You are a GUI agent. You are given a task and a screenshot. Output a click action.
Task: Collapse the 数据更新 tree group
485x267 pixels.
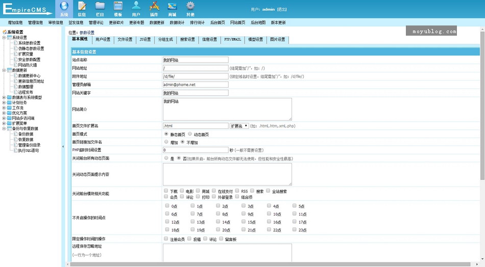[x=4, y=70]
